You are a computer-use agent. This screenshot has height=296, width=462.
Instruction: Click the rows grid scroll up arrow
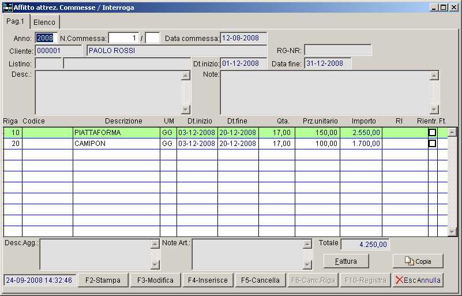[452, 132]
